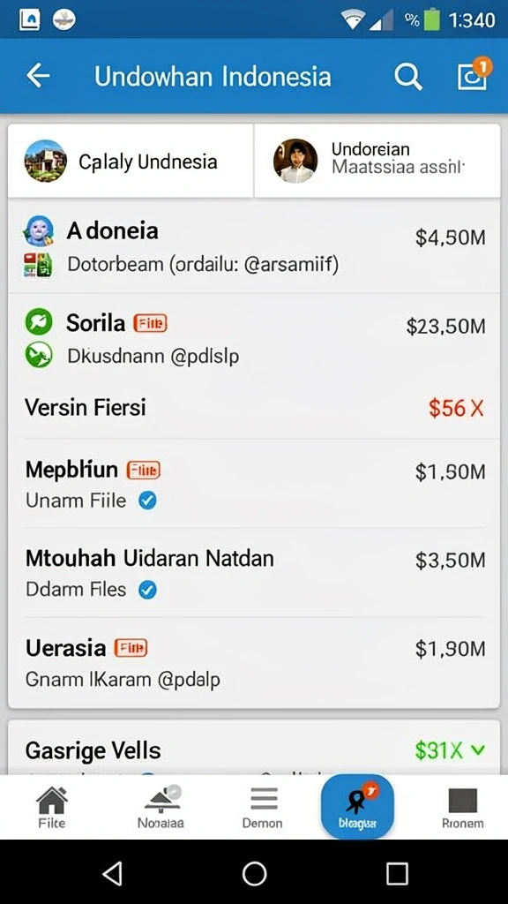Click the Uerasia orange file badge
The width and height of the screenshot is (508, 904).
point(131,648)
